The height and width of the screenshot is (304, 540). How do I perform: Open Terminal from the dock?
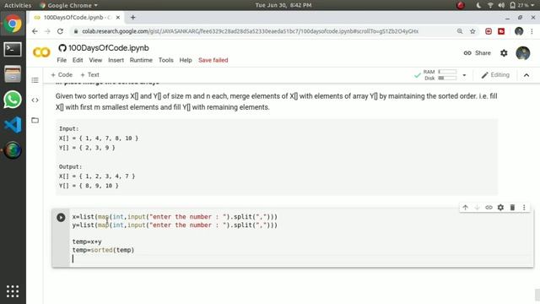pyautogui.click(x=13, y=49)
